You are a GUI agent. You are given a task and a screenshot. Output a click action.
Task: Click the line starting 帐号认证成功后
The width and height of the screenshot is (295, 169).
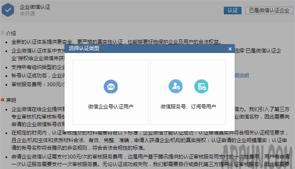pos(38,76)
